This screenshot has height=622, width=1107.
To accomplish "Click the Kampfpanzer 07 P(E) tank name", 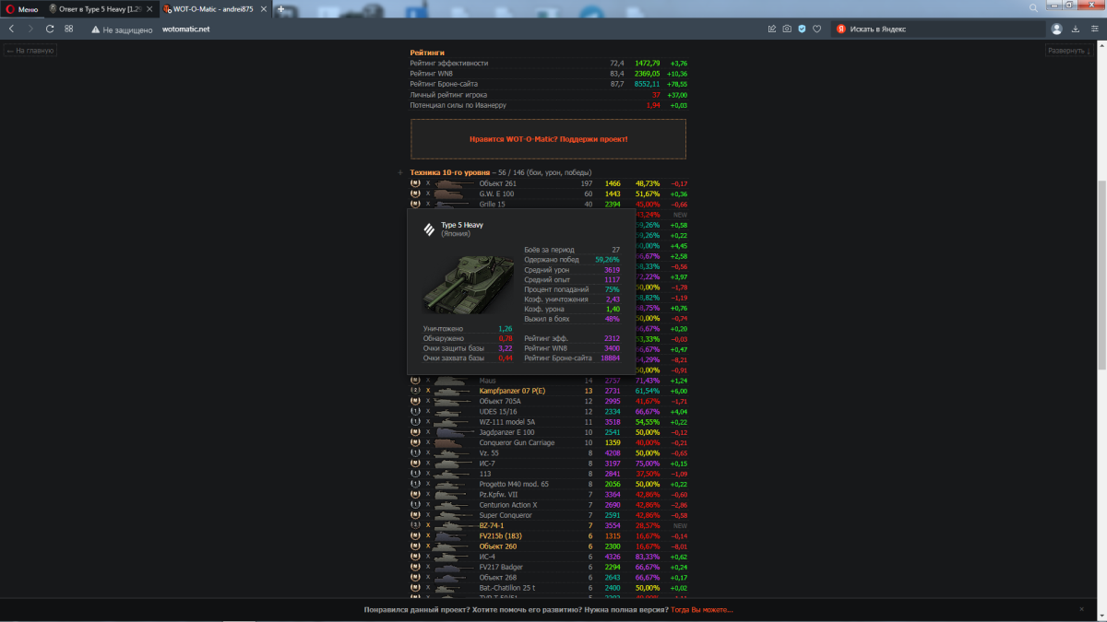I will pyautogui.click(x=513, y=391).
